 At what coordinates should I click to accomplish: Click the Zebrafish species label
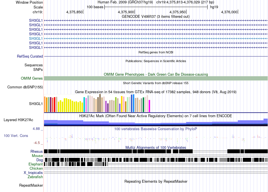pos(35,177)
